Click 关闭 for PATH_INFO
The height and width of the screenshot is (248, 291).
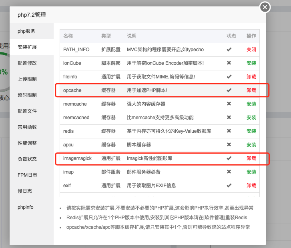point(251,50)
